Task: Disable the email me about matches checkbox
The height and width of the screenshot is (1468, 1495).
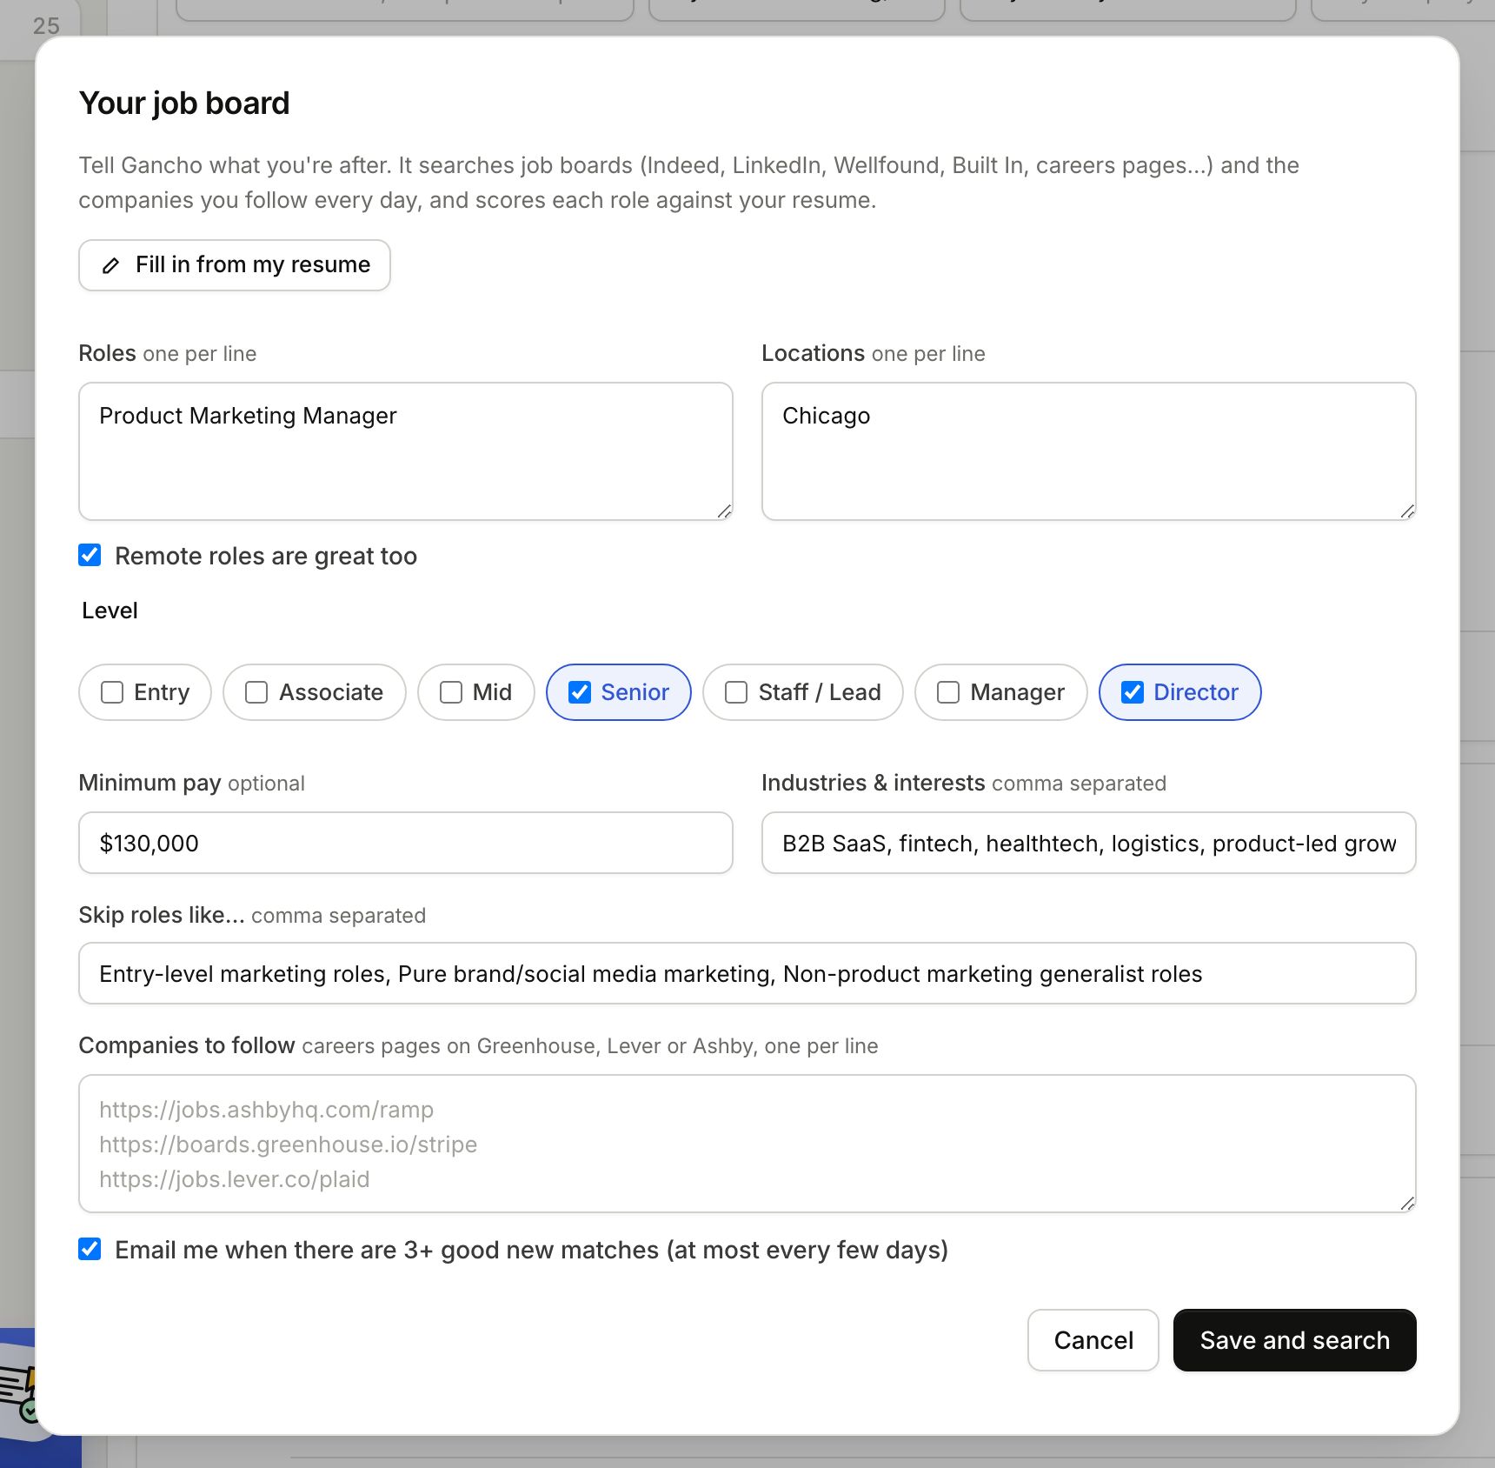Action: [90, 1249]
